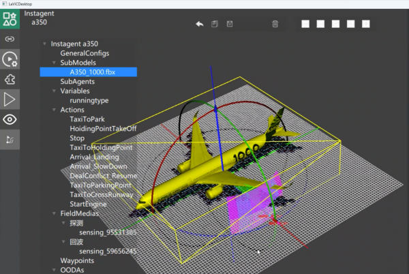Toggle the OODAs tree node arrow
This screenshot has height=274, width=409.
tap(54, 270)
